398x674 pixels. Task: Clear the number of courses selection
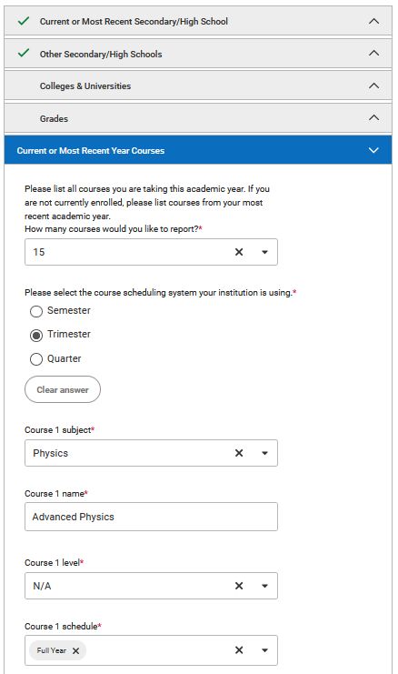click(x=239, y=252)
